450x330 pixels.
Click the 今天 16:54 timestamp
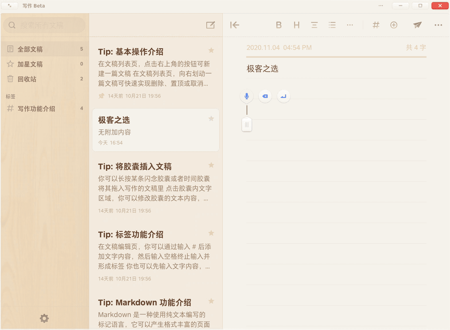tap(110, 143)
